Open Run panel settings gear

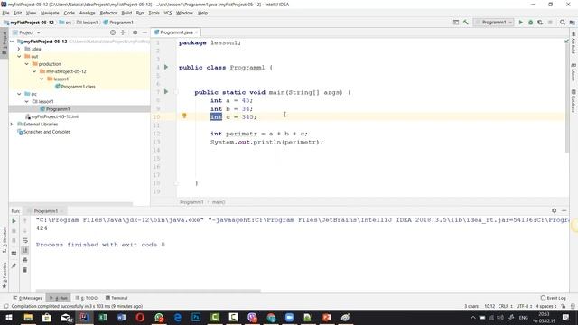pyautogui.click(x=554, y=210)
